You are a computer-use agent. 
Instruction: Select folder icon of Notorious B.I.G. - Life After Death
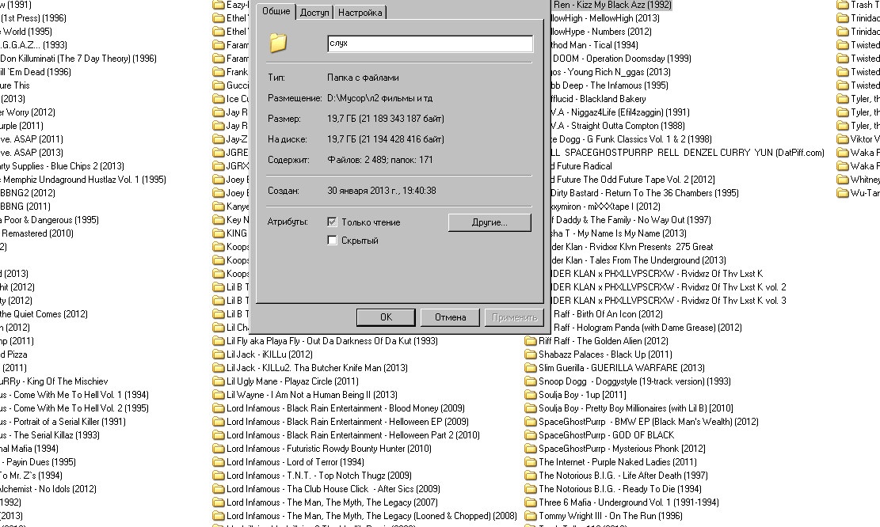coord(531,476)
